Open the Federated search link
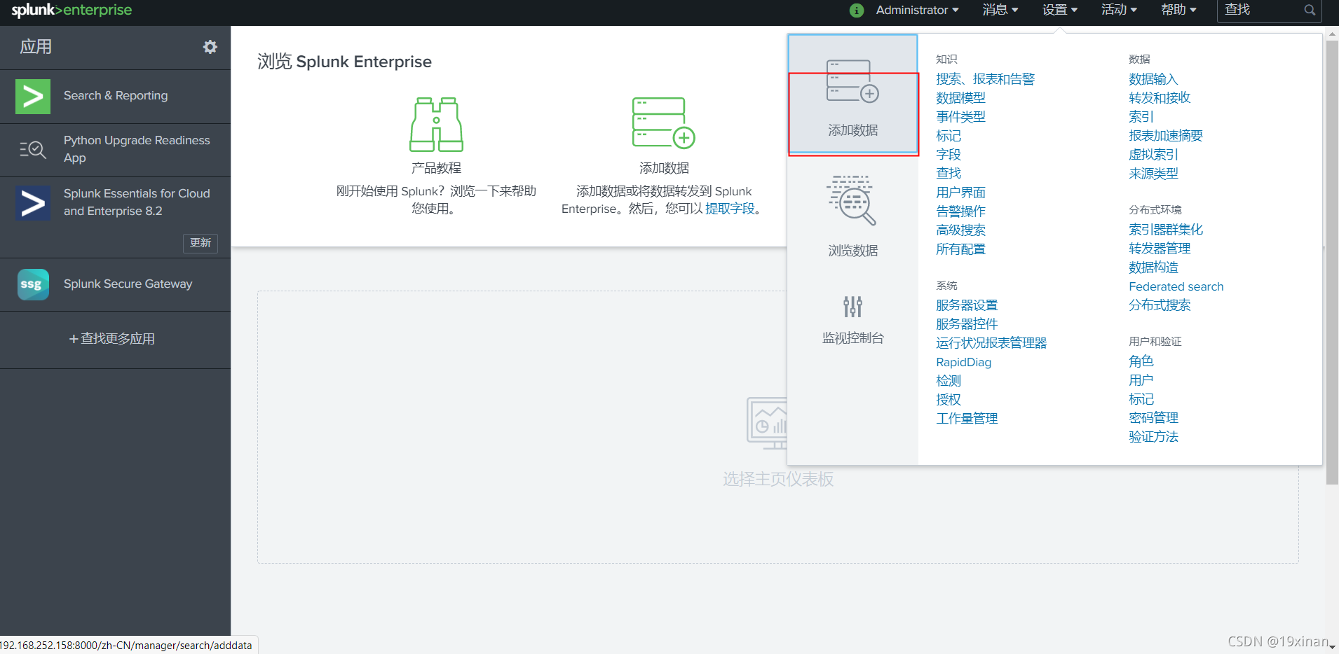This screenshot has height=654, width=1339. (x=1176, y=286)
